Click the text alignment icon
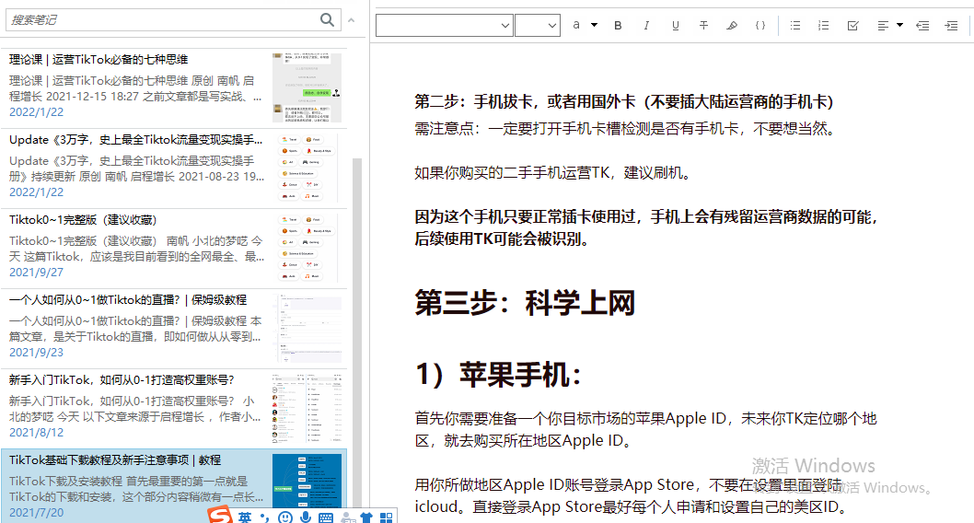 tap(883, 26)
